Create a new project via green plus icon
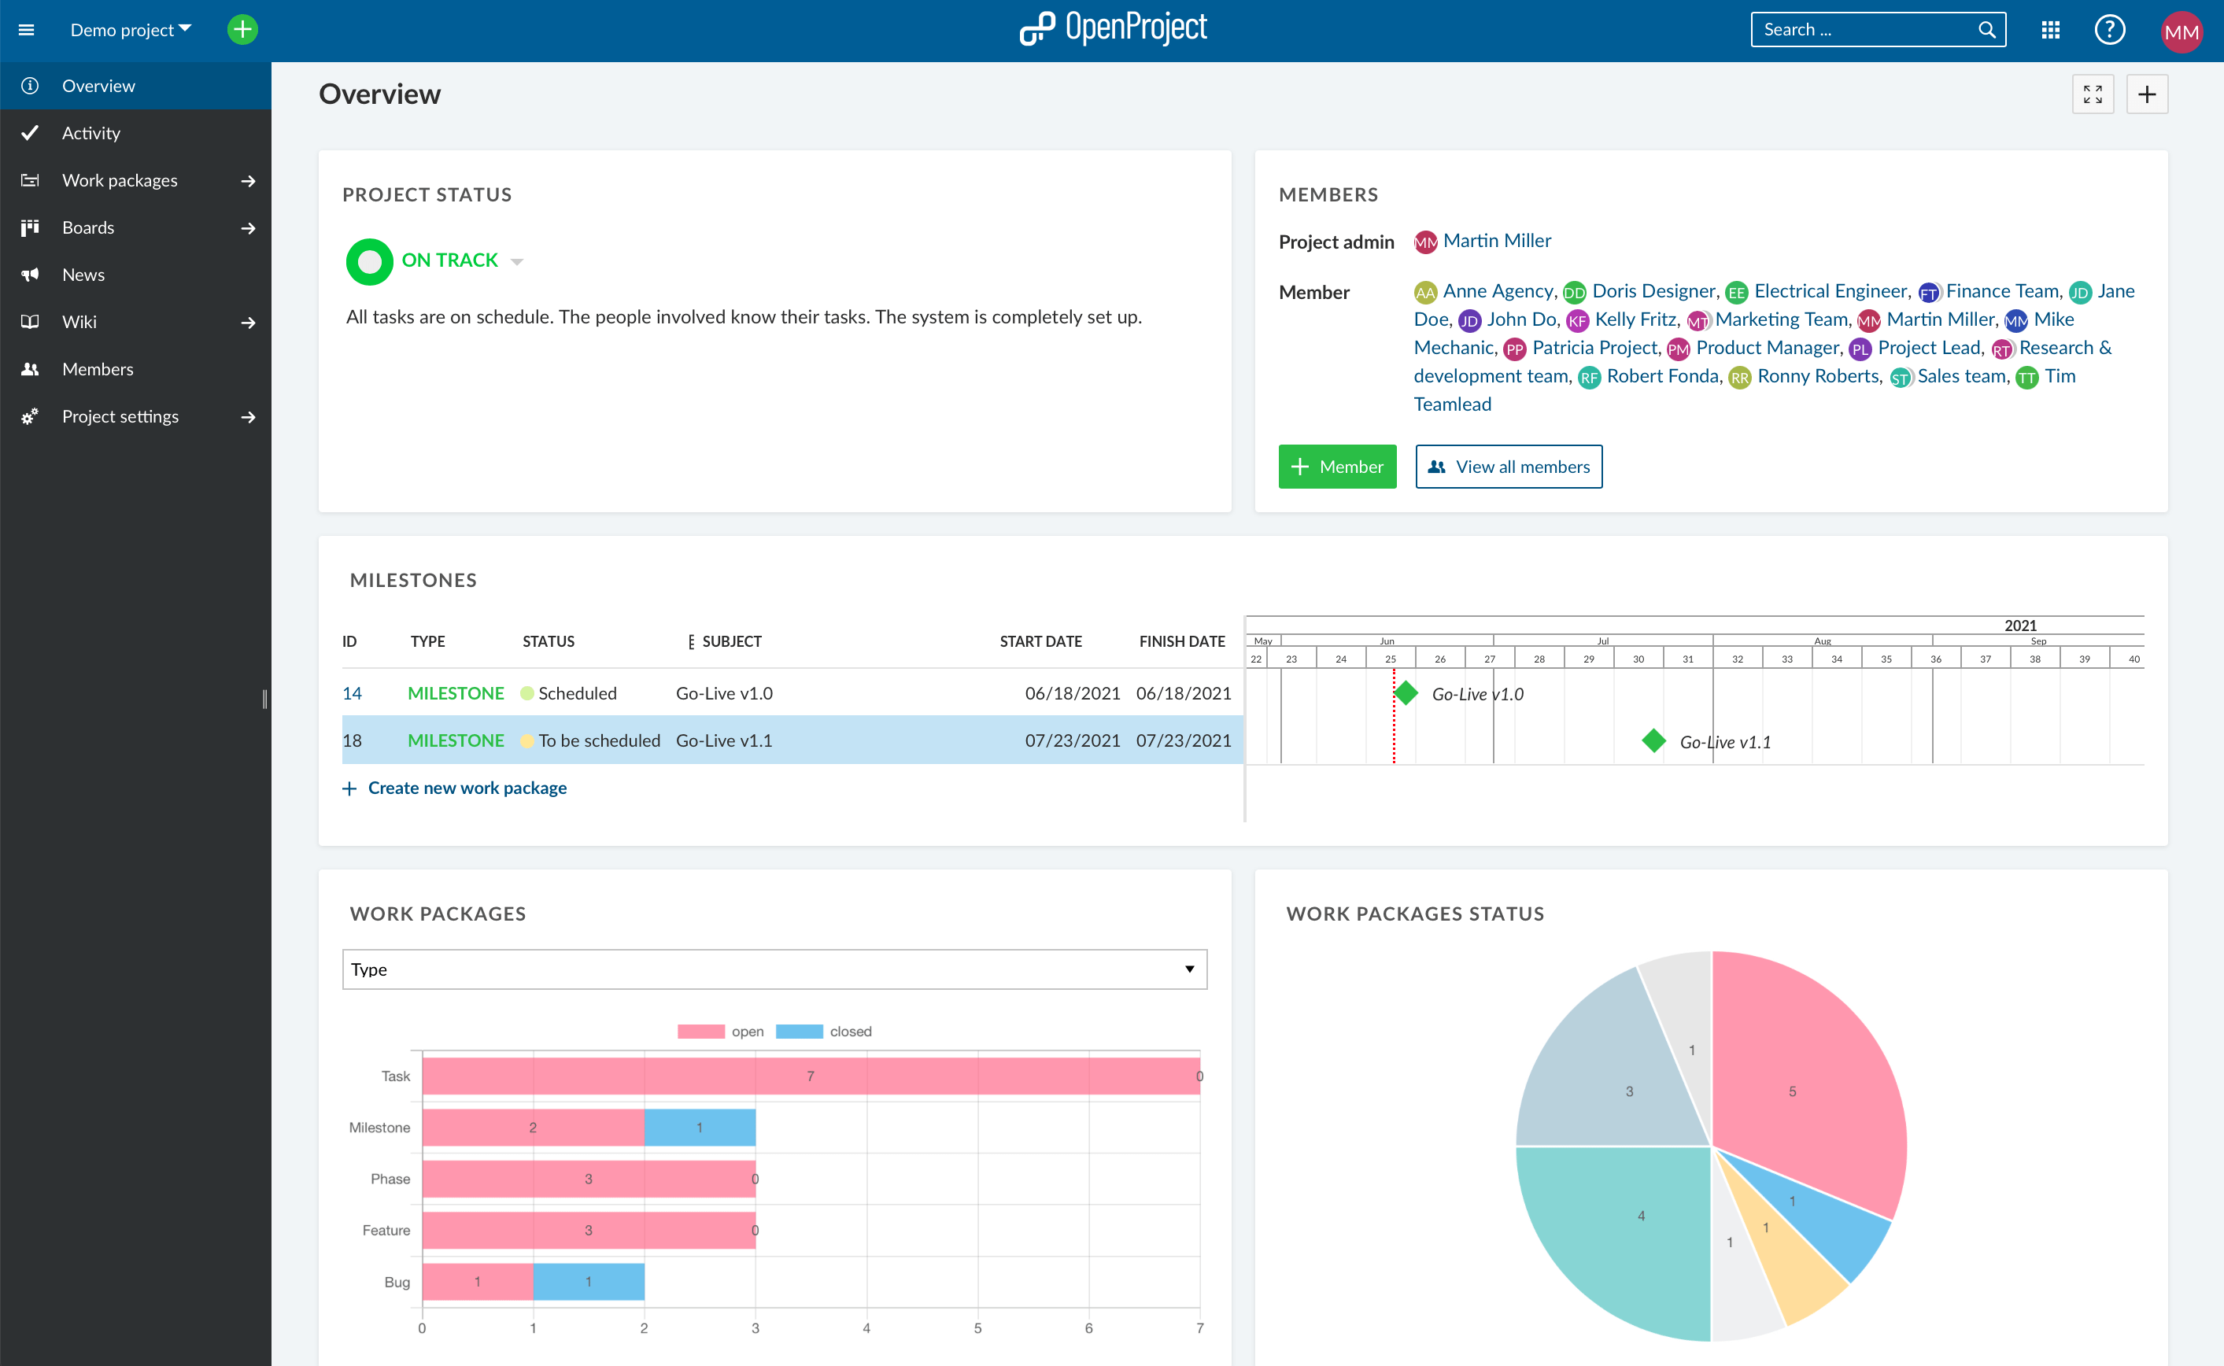Image resolution: width=2224 pixels, height=1366 pixels. [x=241, y=29]
